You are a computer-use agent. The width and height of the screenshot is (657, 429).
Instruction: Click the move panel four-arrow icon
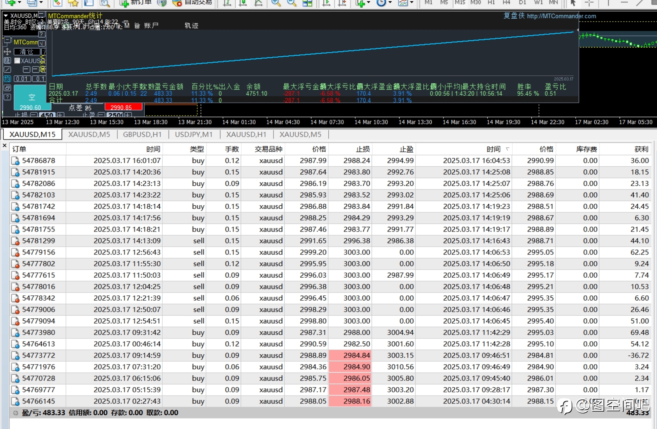pos(7,51)
